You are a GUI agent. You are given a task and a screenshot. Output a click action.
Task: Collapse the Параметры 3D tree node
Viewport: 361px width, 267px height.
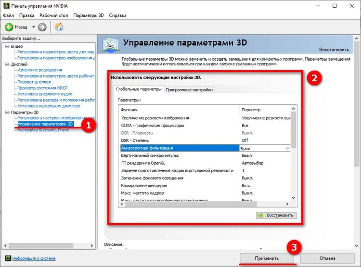coord(7,112)
